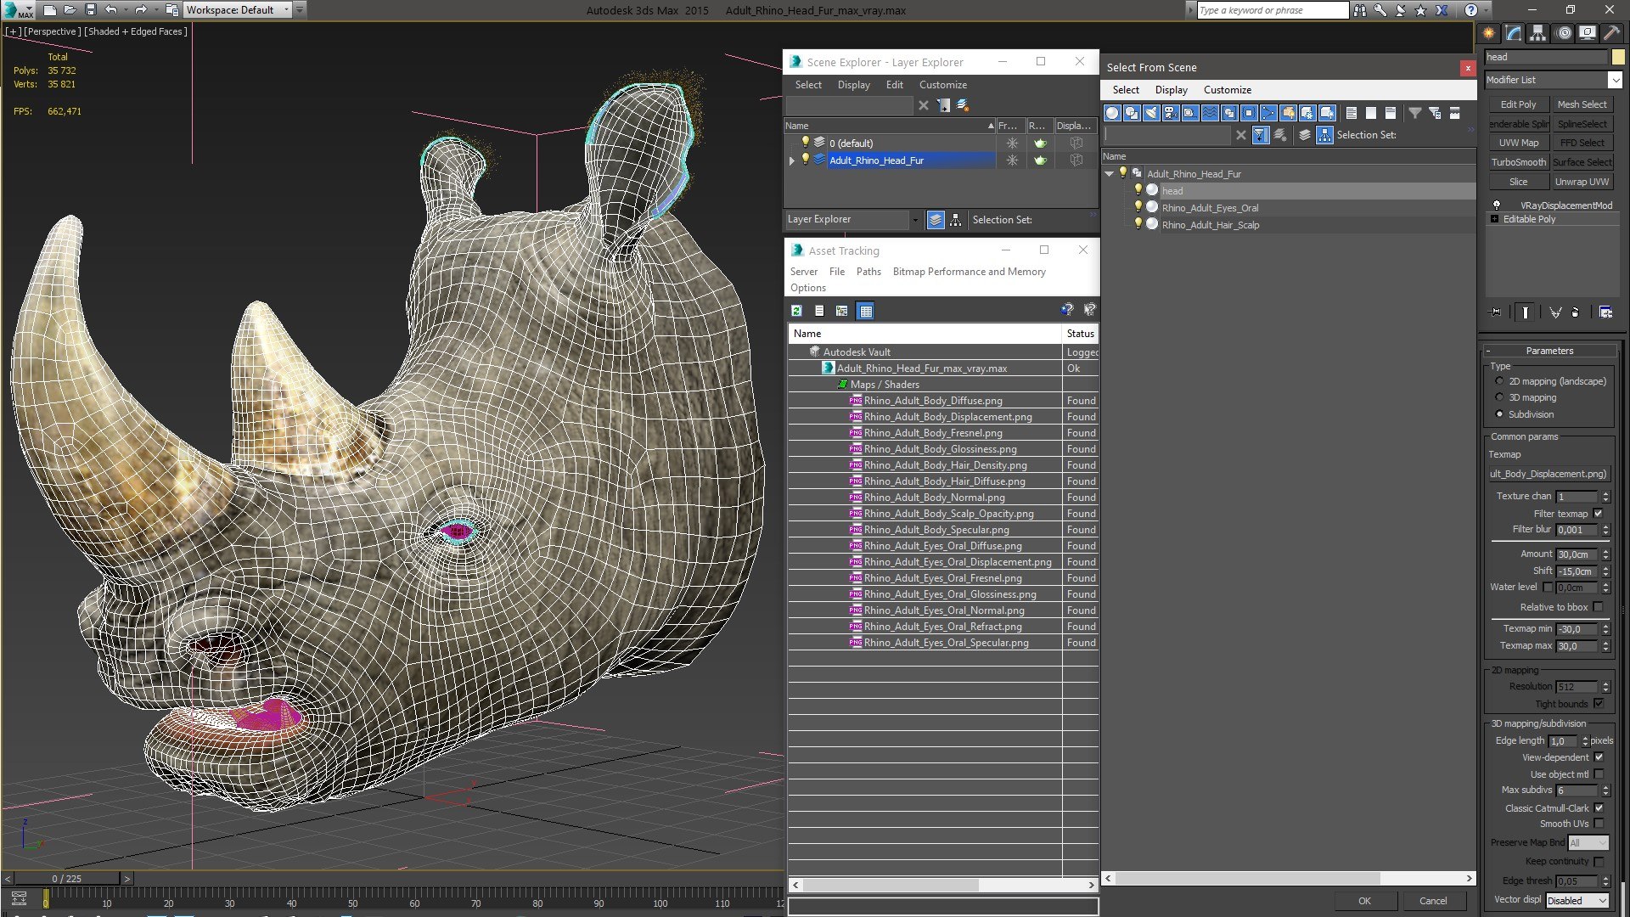Open the Utilities hammer tab
The height and width of the screenshot is (917, 1630).
point(1612,33)
